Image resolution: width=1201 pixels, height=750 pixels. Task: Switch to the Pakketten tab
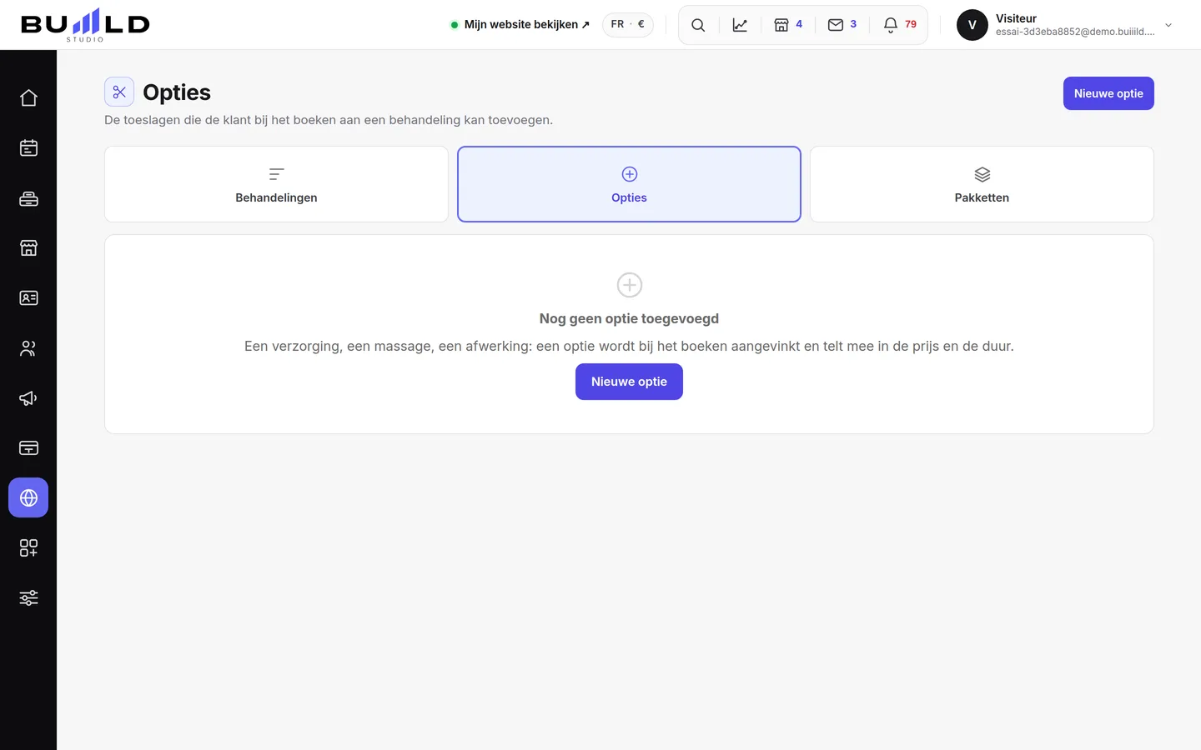click(x=982, y=184)
